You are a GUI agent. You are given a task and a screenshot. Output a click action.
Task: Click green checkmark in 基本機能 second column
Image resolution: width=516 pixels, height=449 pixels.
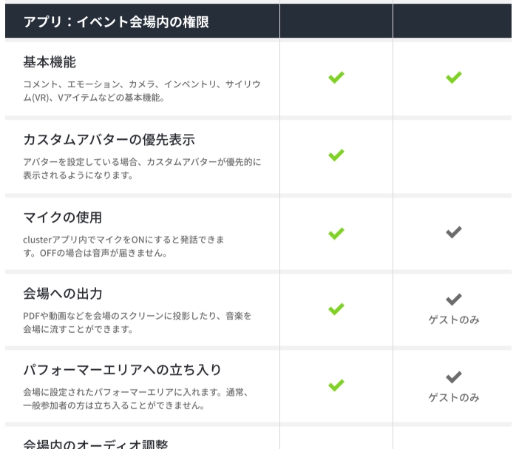(453, 78)
